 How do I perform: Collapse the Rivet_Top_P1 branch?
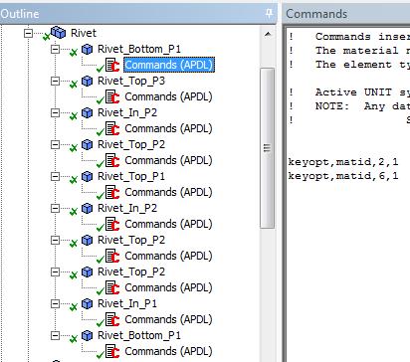[55, 177]
